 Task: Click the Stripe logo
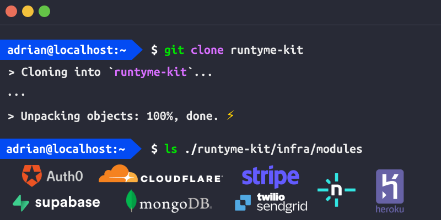pyautogui.click(x=271, y=177)
